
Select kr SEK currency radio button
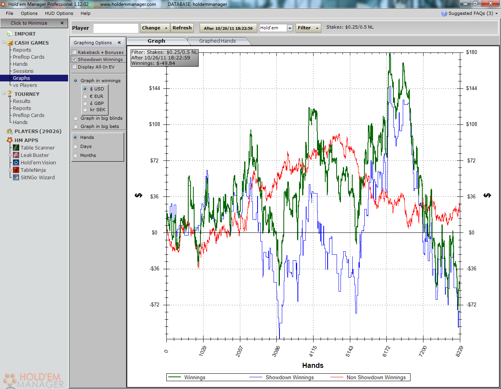(85, 110)
